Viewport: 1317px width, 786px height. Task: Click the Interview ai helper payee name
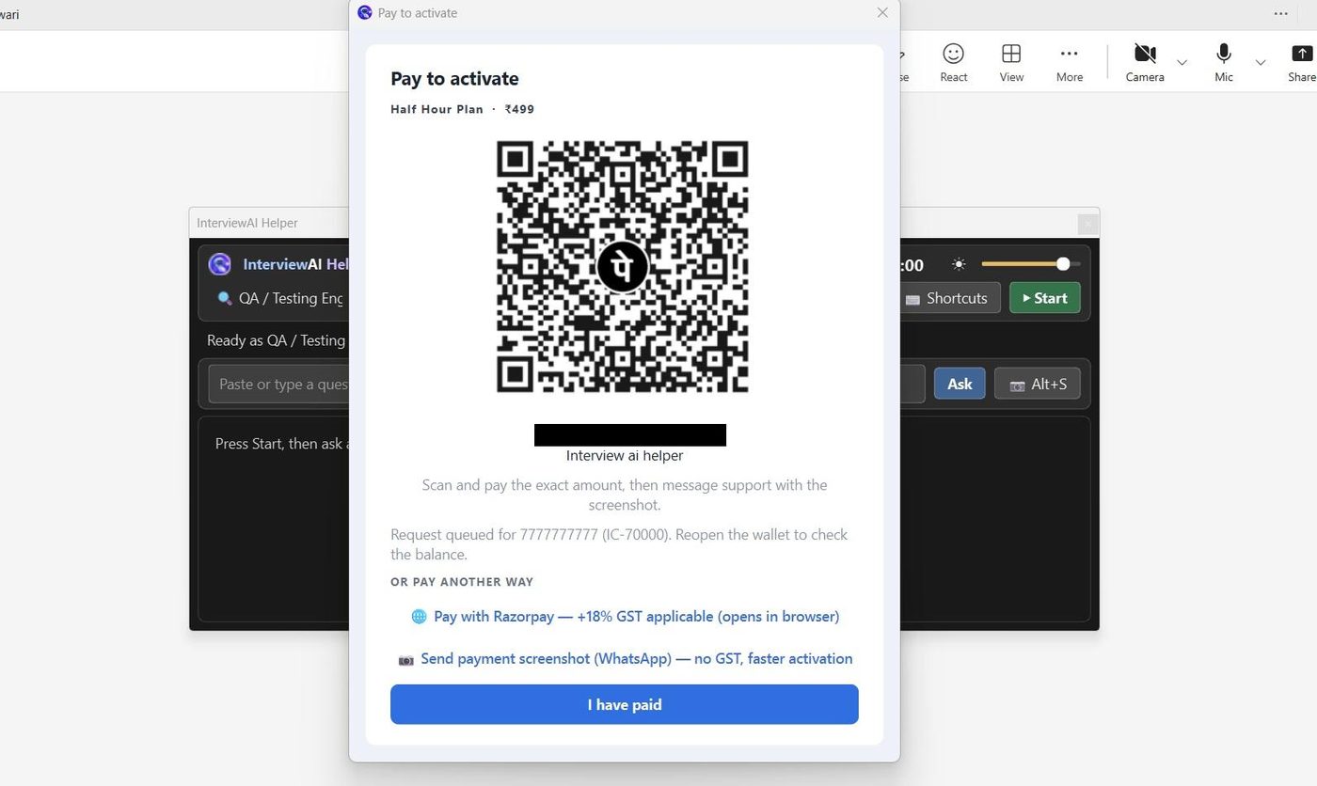625,456
